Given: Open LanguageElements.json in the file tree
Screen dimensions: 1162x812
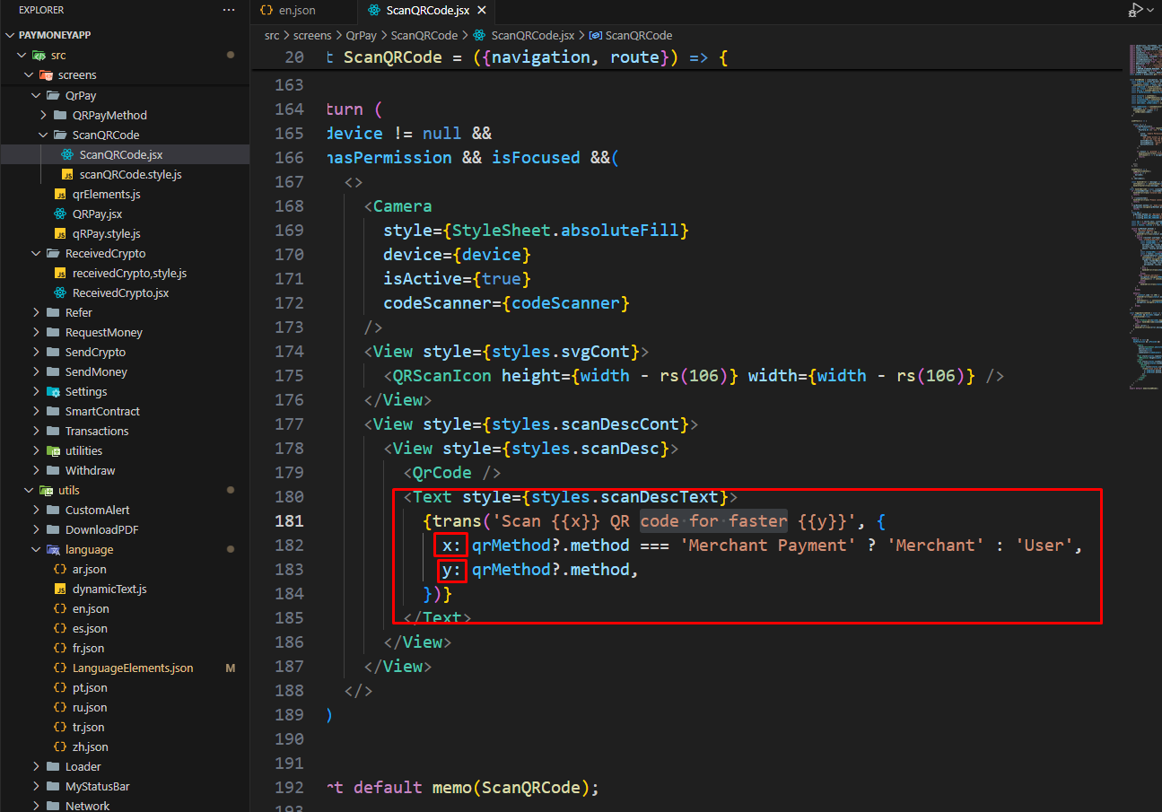Looking at the screenshot, I should pyautogui.click(x=132, y=668).
